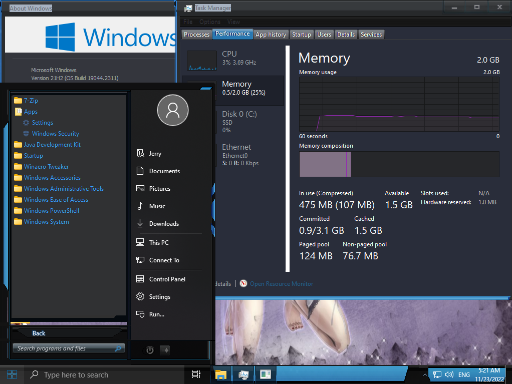Click the Memory usage graph
The width and height of the screenshot is (512, 384).
pyautogui.click(x=399, y=104)
